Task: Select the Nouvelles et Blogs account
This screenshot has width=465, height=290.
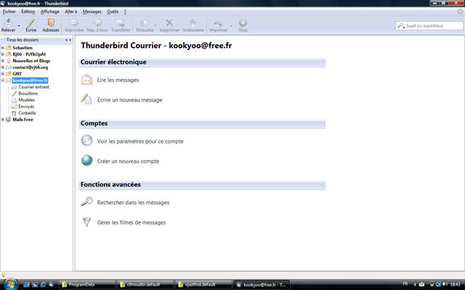Action: (31, 61)
